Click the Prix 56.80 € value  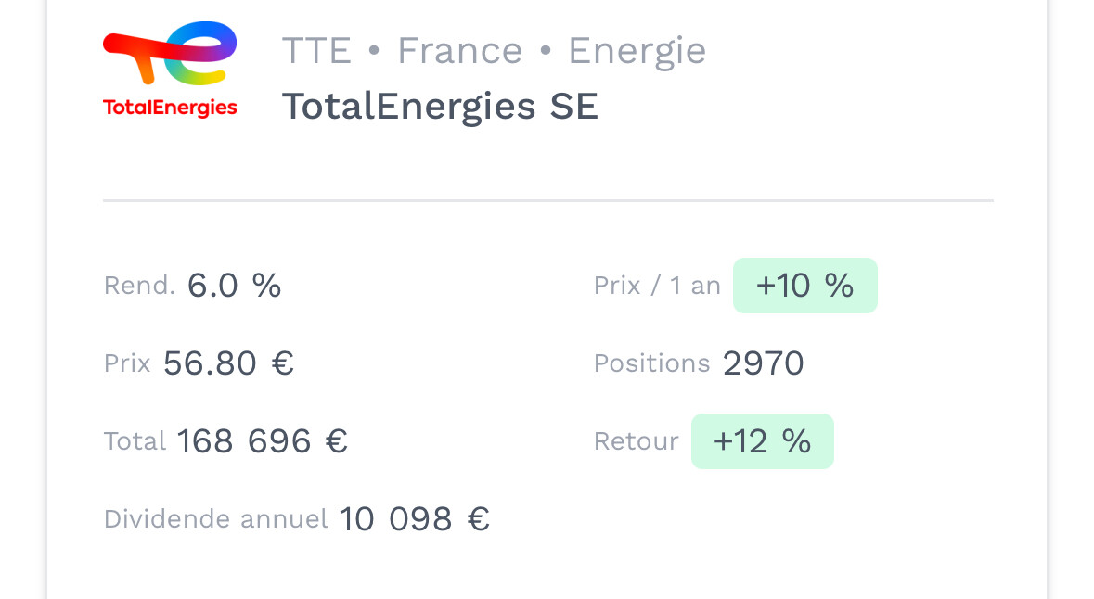click(x=228, y=363)
